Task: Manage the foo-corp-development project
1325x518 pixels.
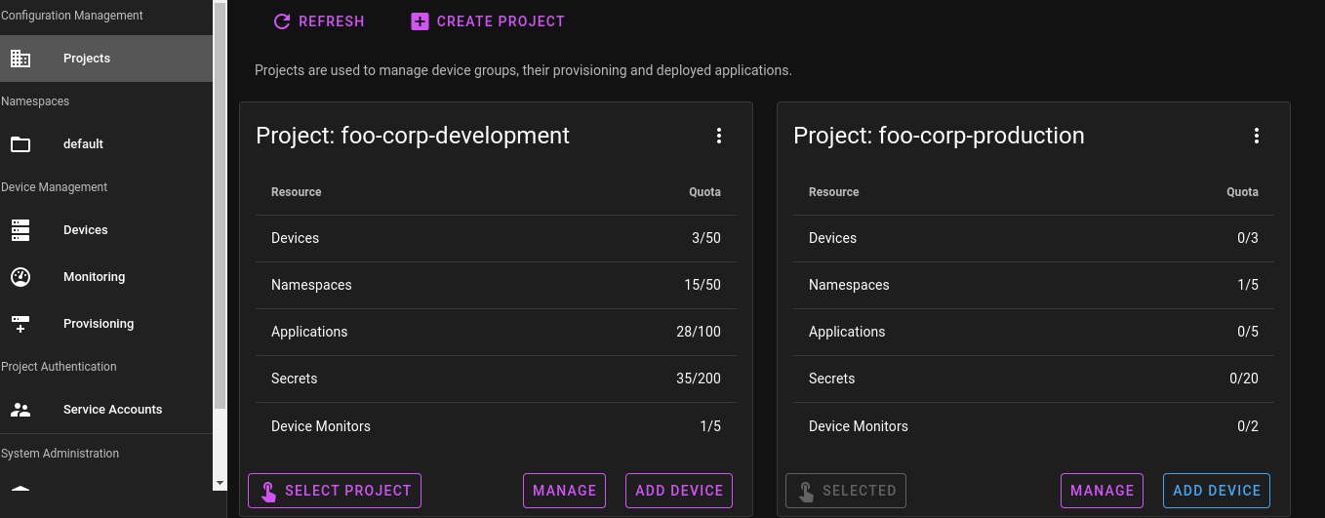Action: click(564, 491)
